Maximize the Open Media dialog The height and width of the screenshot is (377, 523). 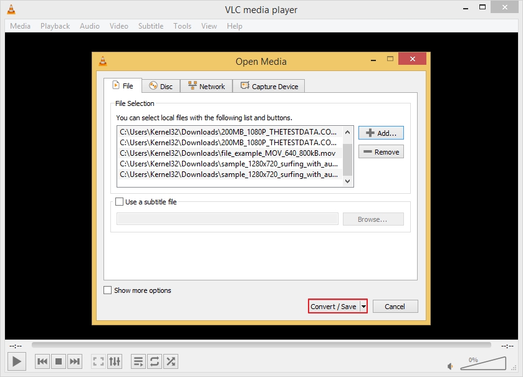390,59
